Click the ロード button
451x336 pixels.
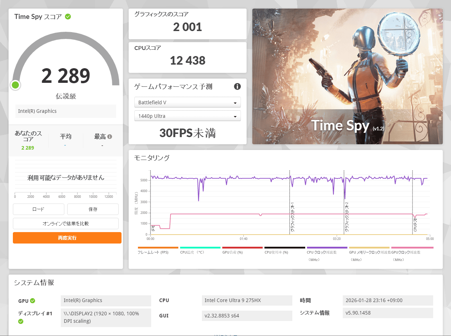pyautogui.click(x=39, y=209)
